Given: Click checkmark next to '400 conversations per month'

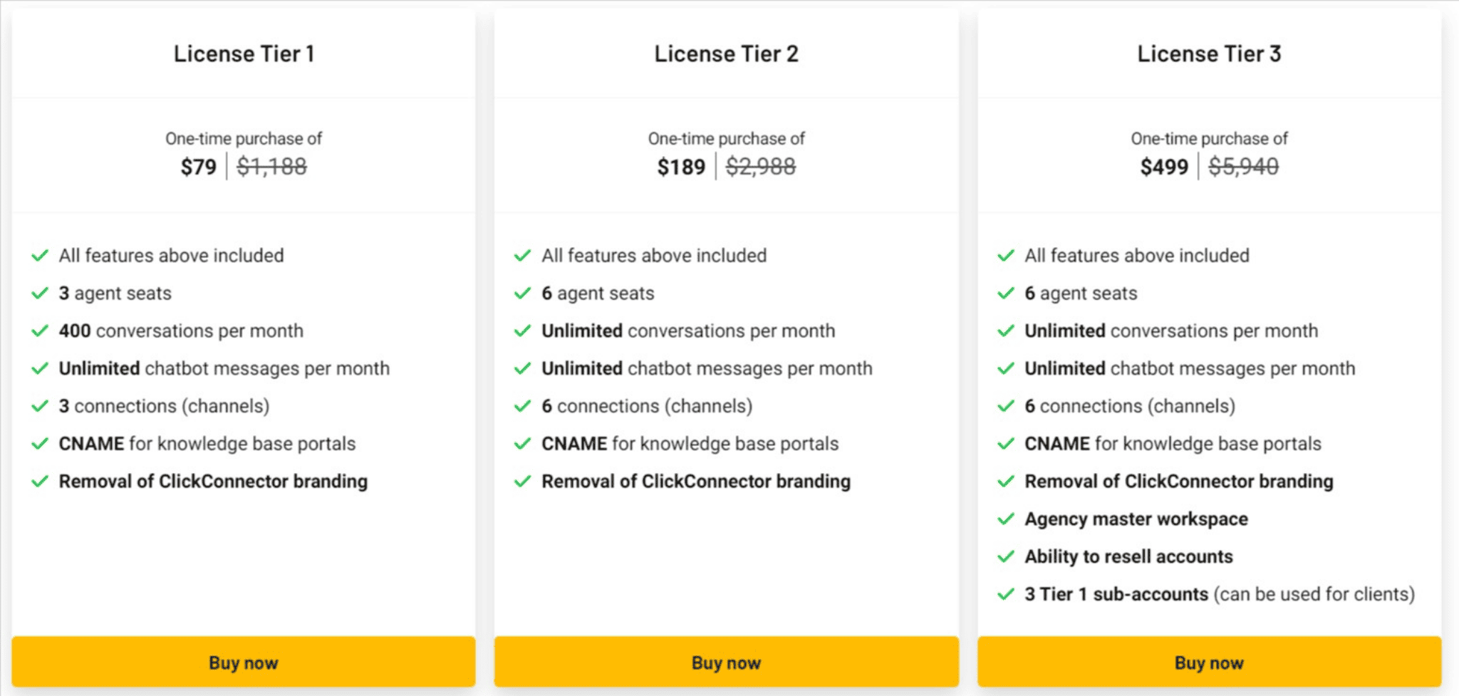Looking at the screenshot, I should click(x=40, y=331).
